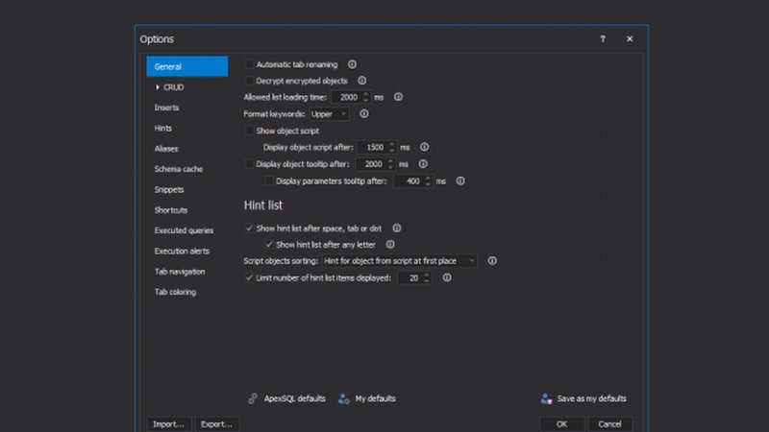
Task: Open the Format keywords Upper dropdown
Action: click(x=329, y=114)
